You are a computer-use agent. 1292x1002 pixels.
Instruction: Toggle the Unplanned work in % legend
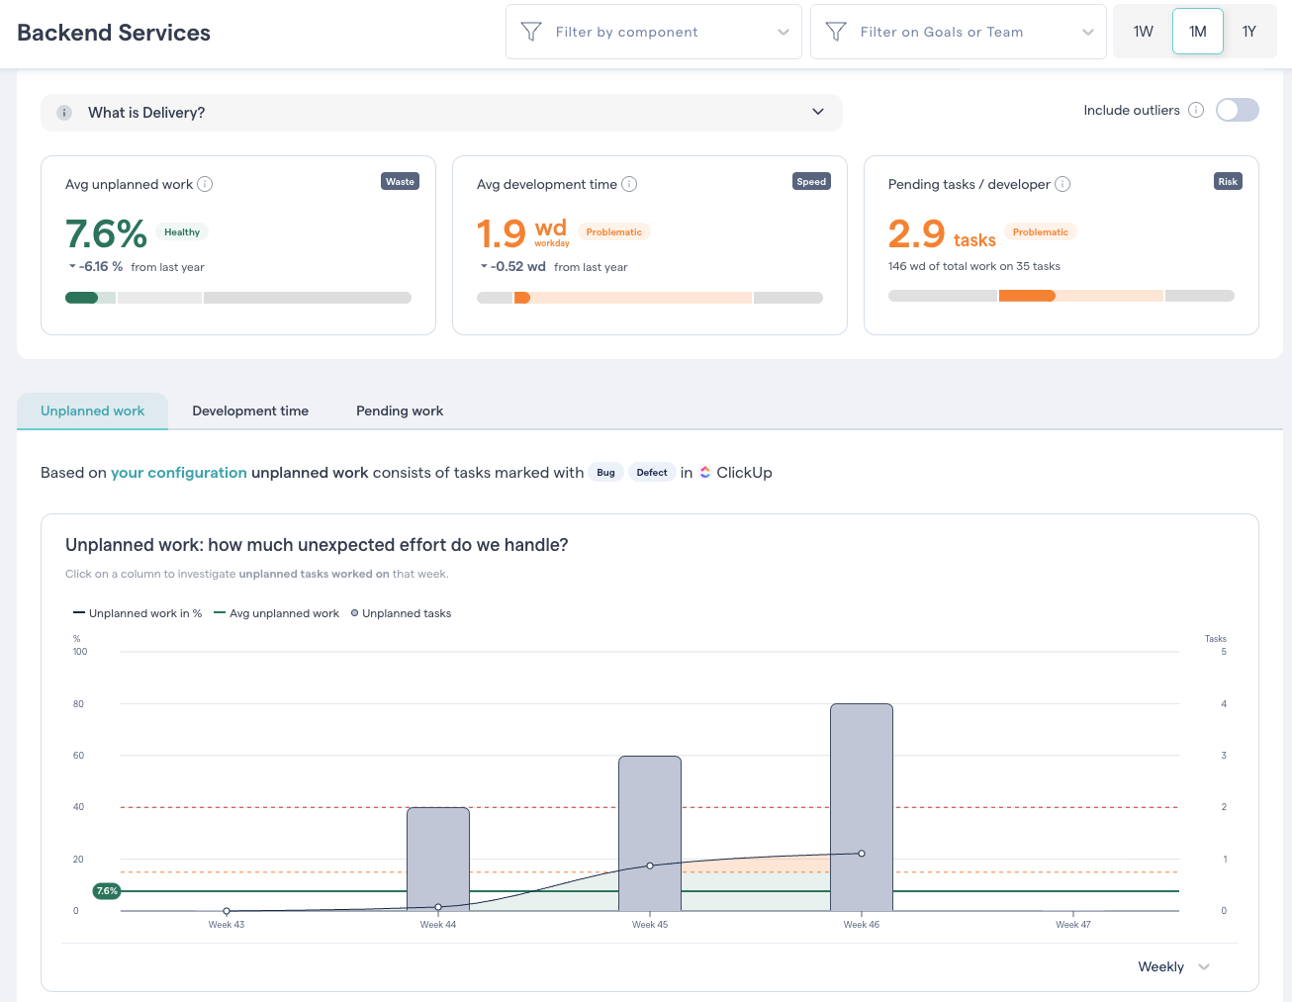138,613
